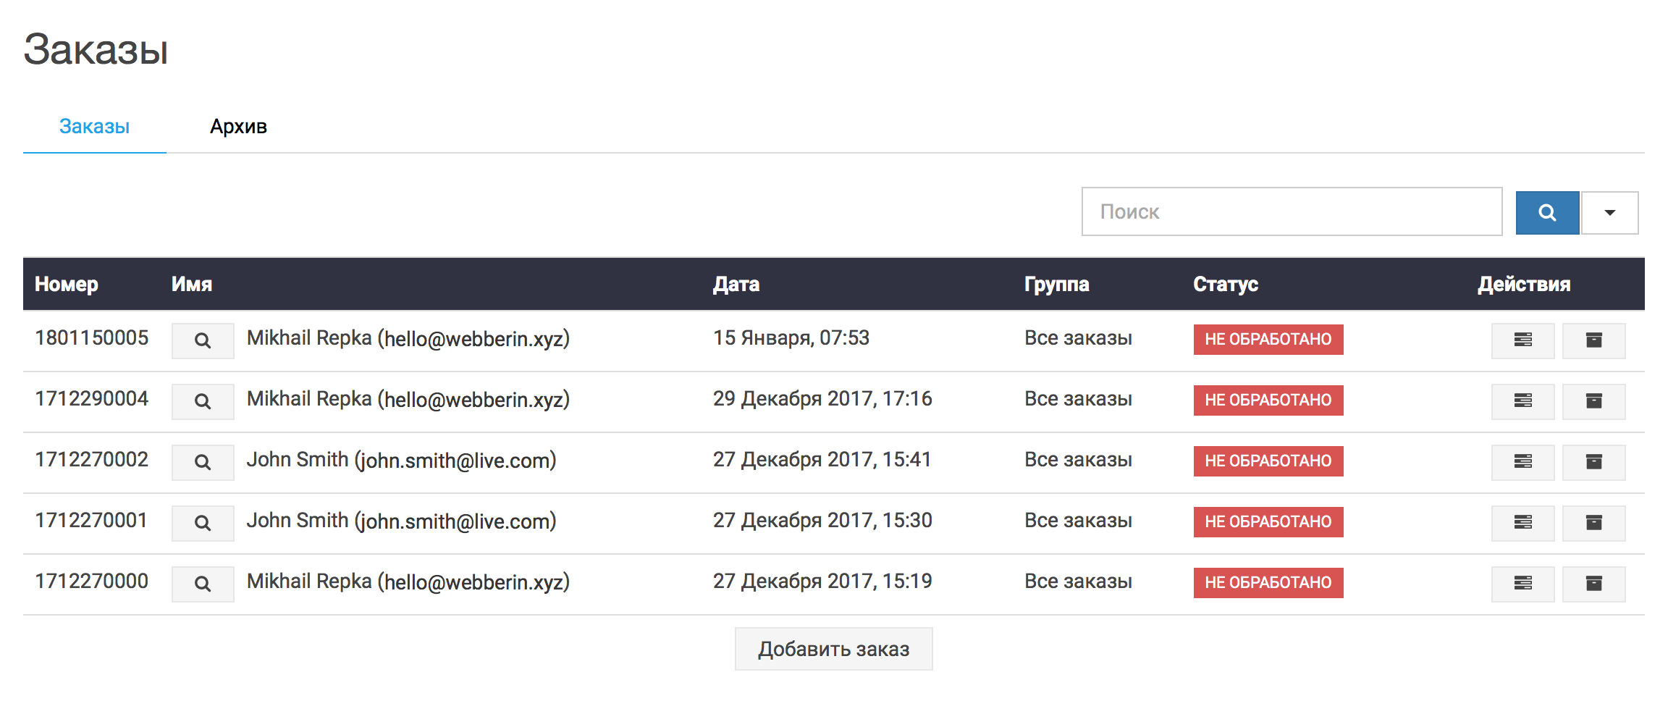1668x701 pixels.
Task: View customer details for order 1801150005
Action: [203, 340]
